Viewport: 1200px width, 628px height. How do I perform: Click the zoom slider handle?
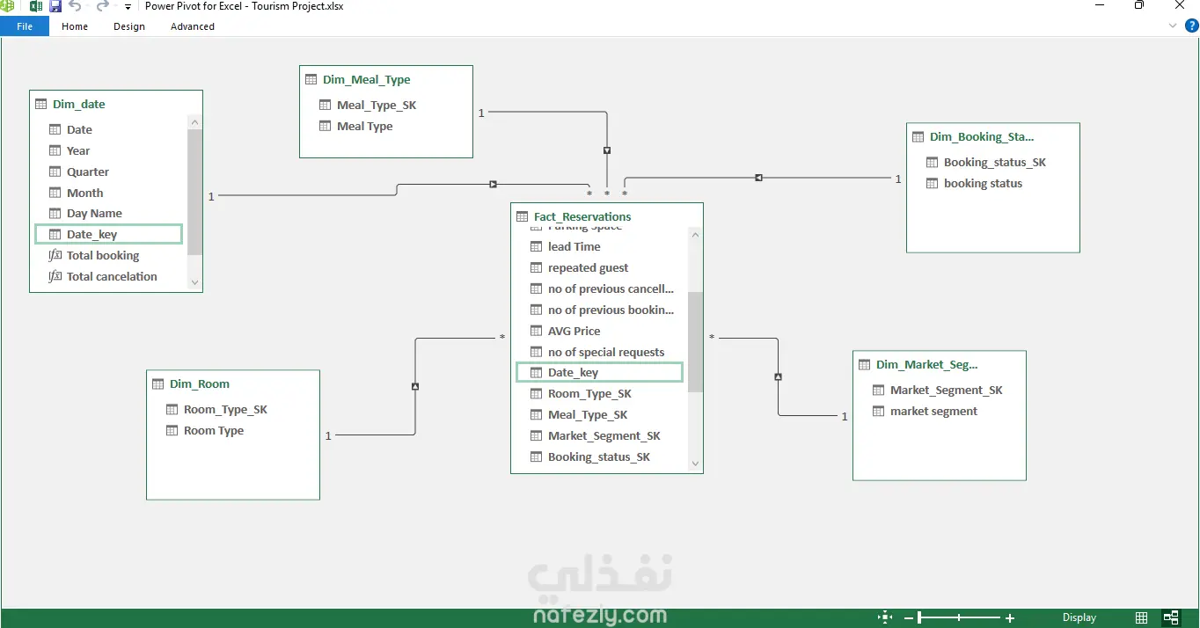pyautogui.click(x=919, y=618)
